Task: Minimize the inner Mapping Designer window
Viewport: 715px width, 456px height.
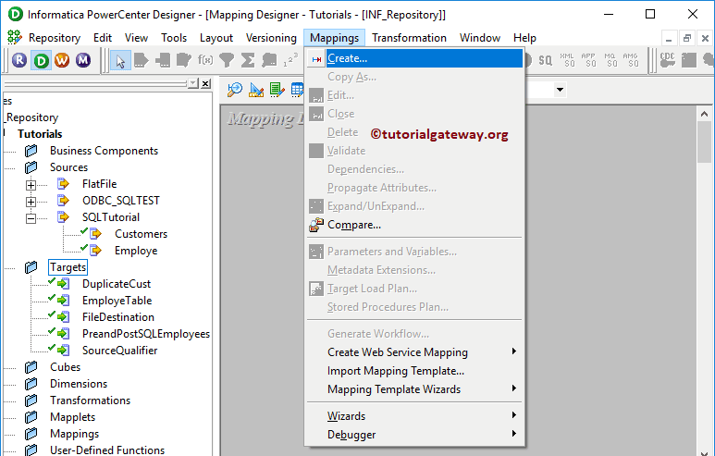Action: click(x=669, y=38)
